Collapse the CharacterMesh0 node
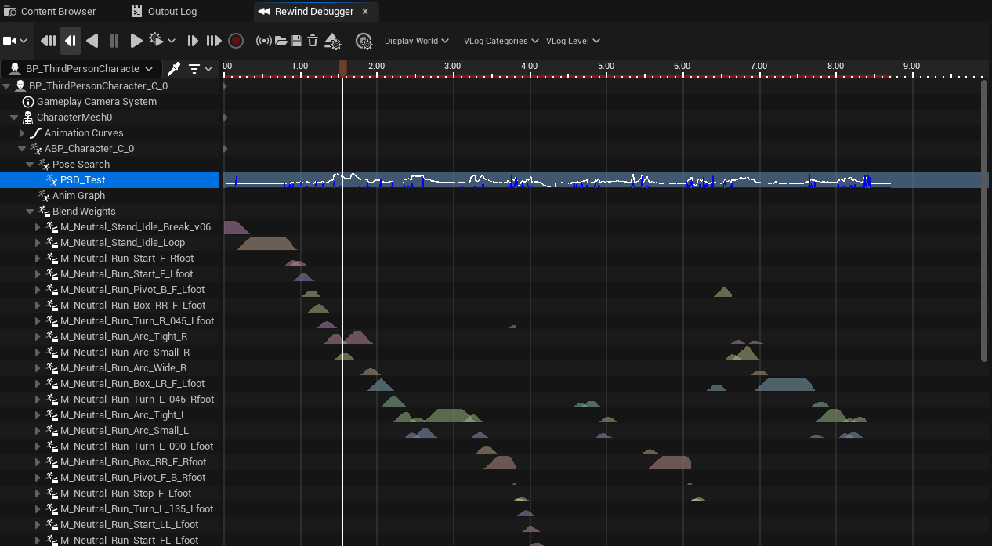This screenshot has height=546, width=992. [x=15, y=118]
